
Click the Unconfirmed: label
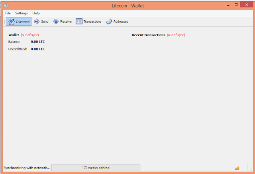click(18, 49)
